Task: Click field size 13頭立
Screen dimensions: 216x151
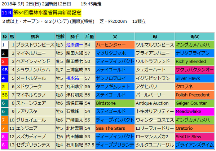Action: click(139, 21)
